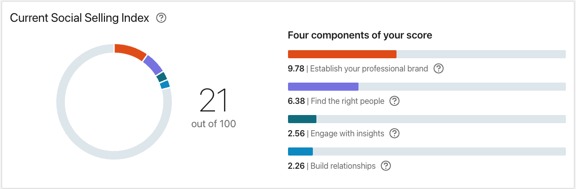Click the teal Engage with insights bar

302,119
